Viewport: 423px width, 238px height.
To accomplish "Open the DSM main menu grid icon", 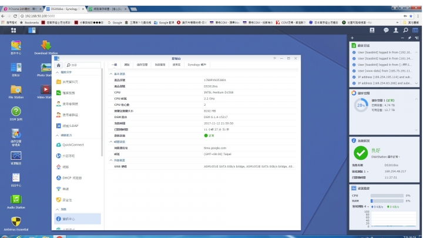I will coord(14,30).
